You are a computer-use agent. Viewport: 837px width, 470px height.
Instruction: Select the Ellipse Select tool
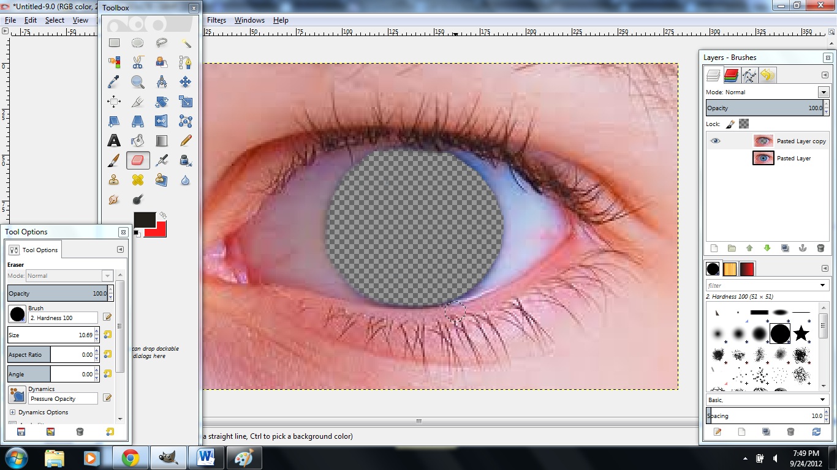pos(138,43)
